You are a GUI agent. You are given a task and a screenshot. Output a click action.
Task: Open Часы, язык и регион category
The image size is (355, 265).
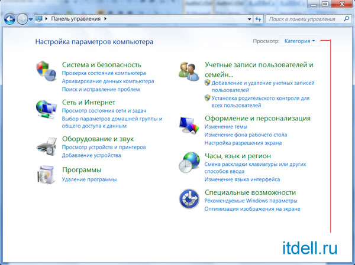238,156
